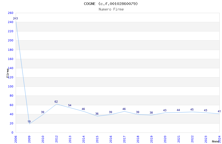Click the y-axis value 100

[x=11, y=87]
